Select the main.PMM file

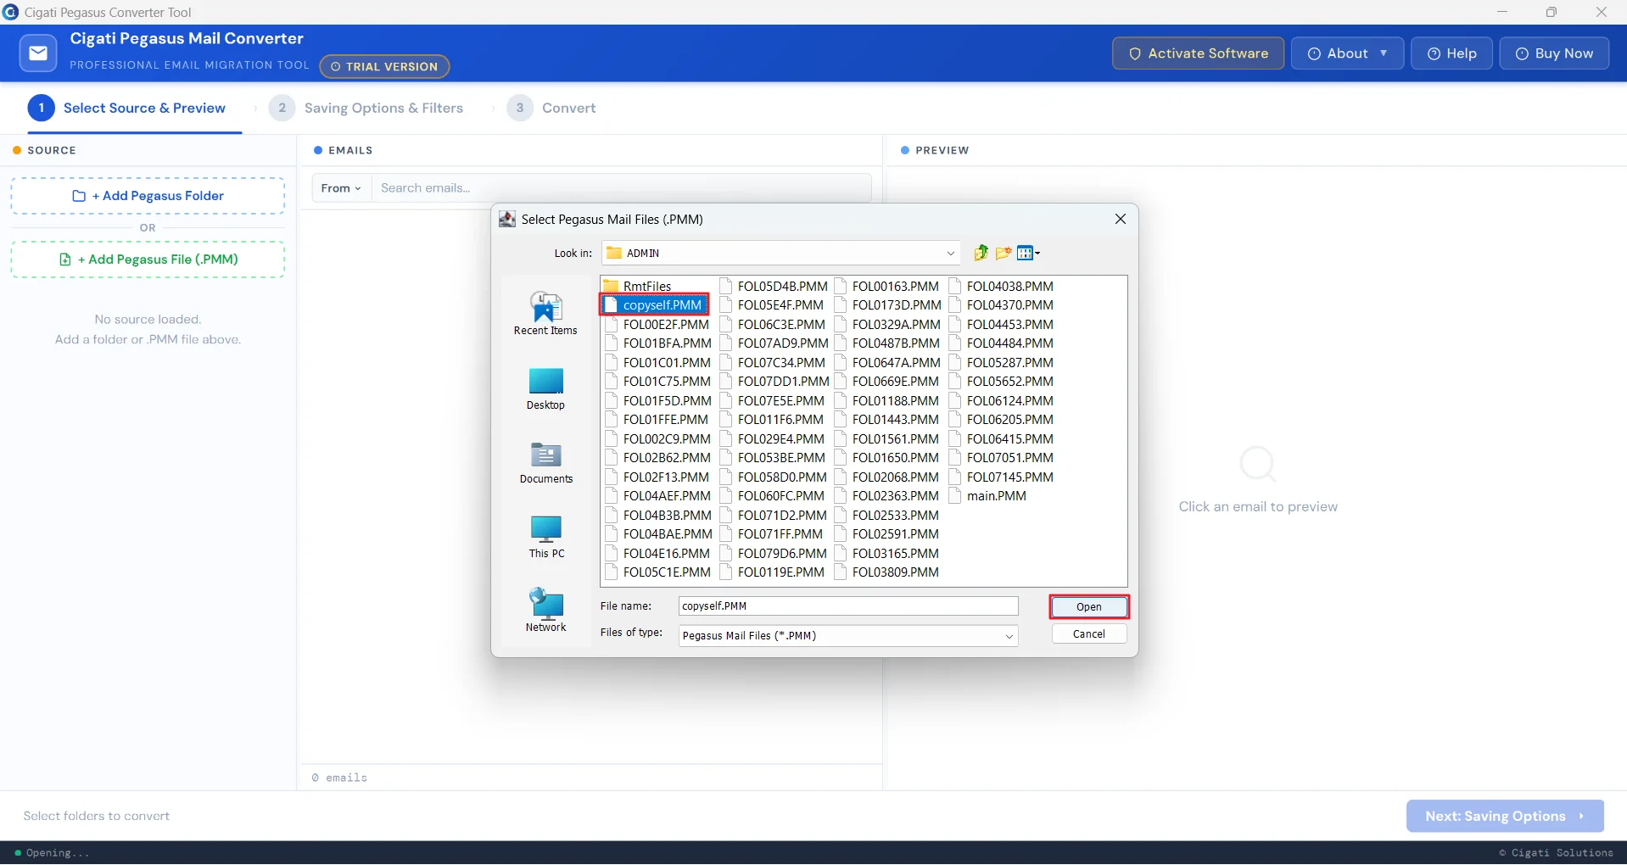(988, 496)
